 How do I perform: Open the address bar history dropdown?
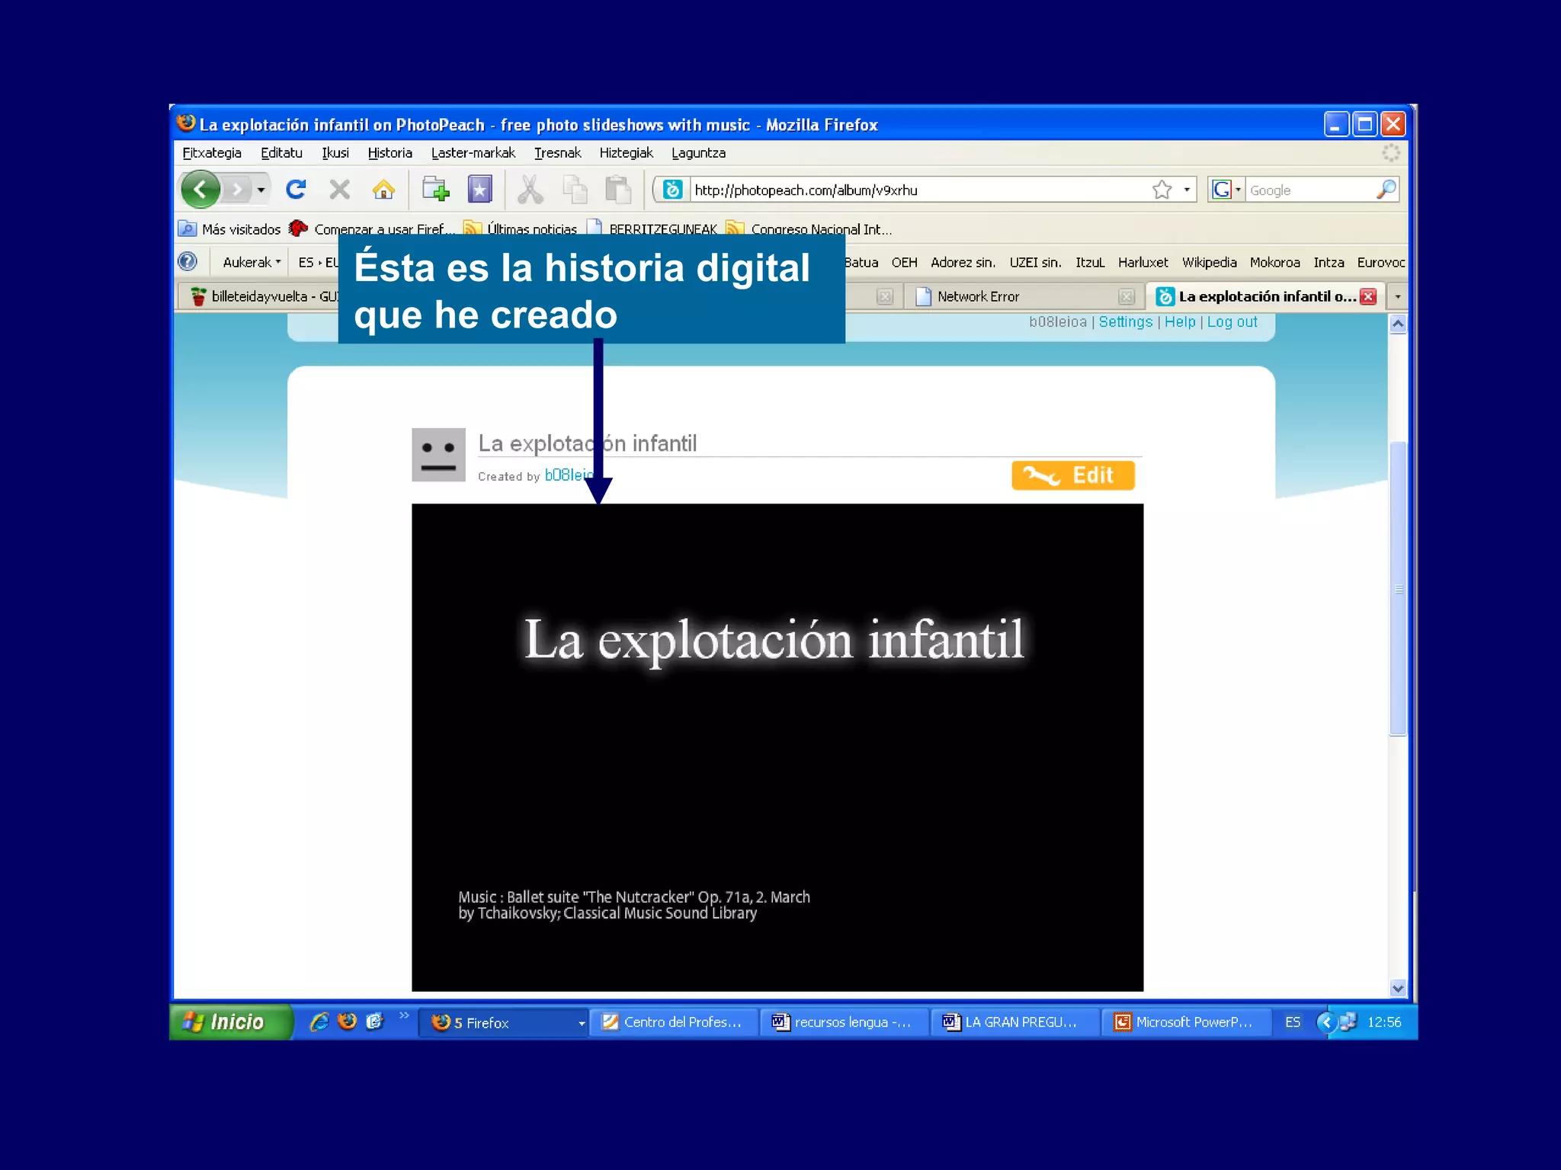pos(1187,189)
